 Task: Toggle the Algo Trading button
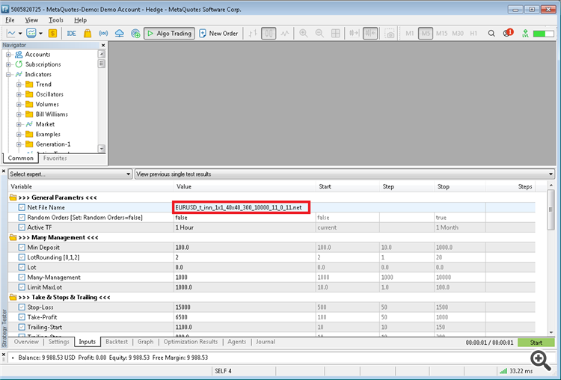click(169, 34)
